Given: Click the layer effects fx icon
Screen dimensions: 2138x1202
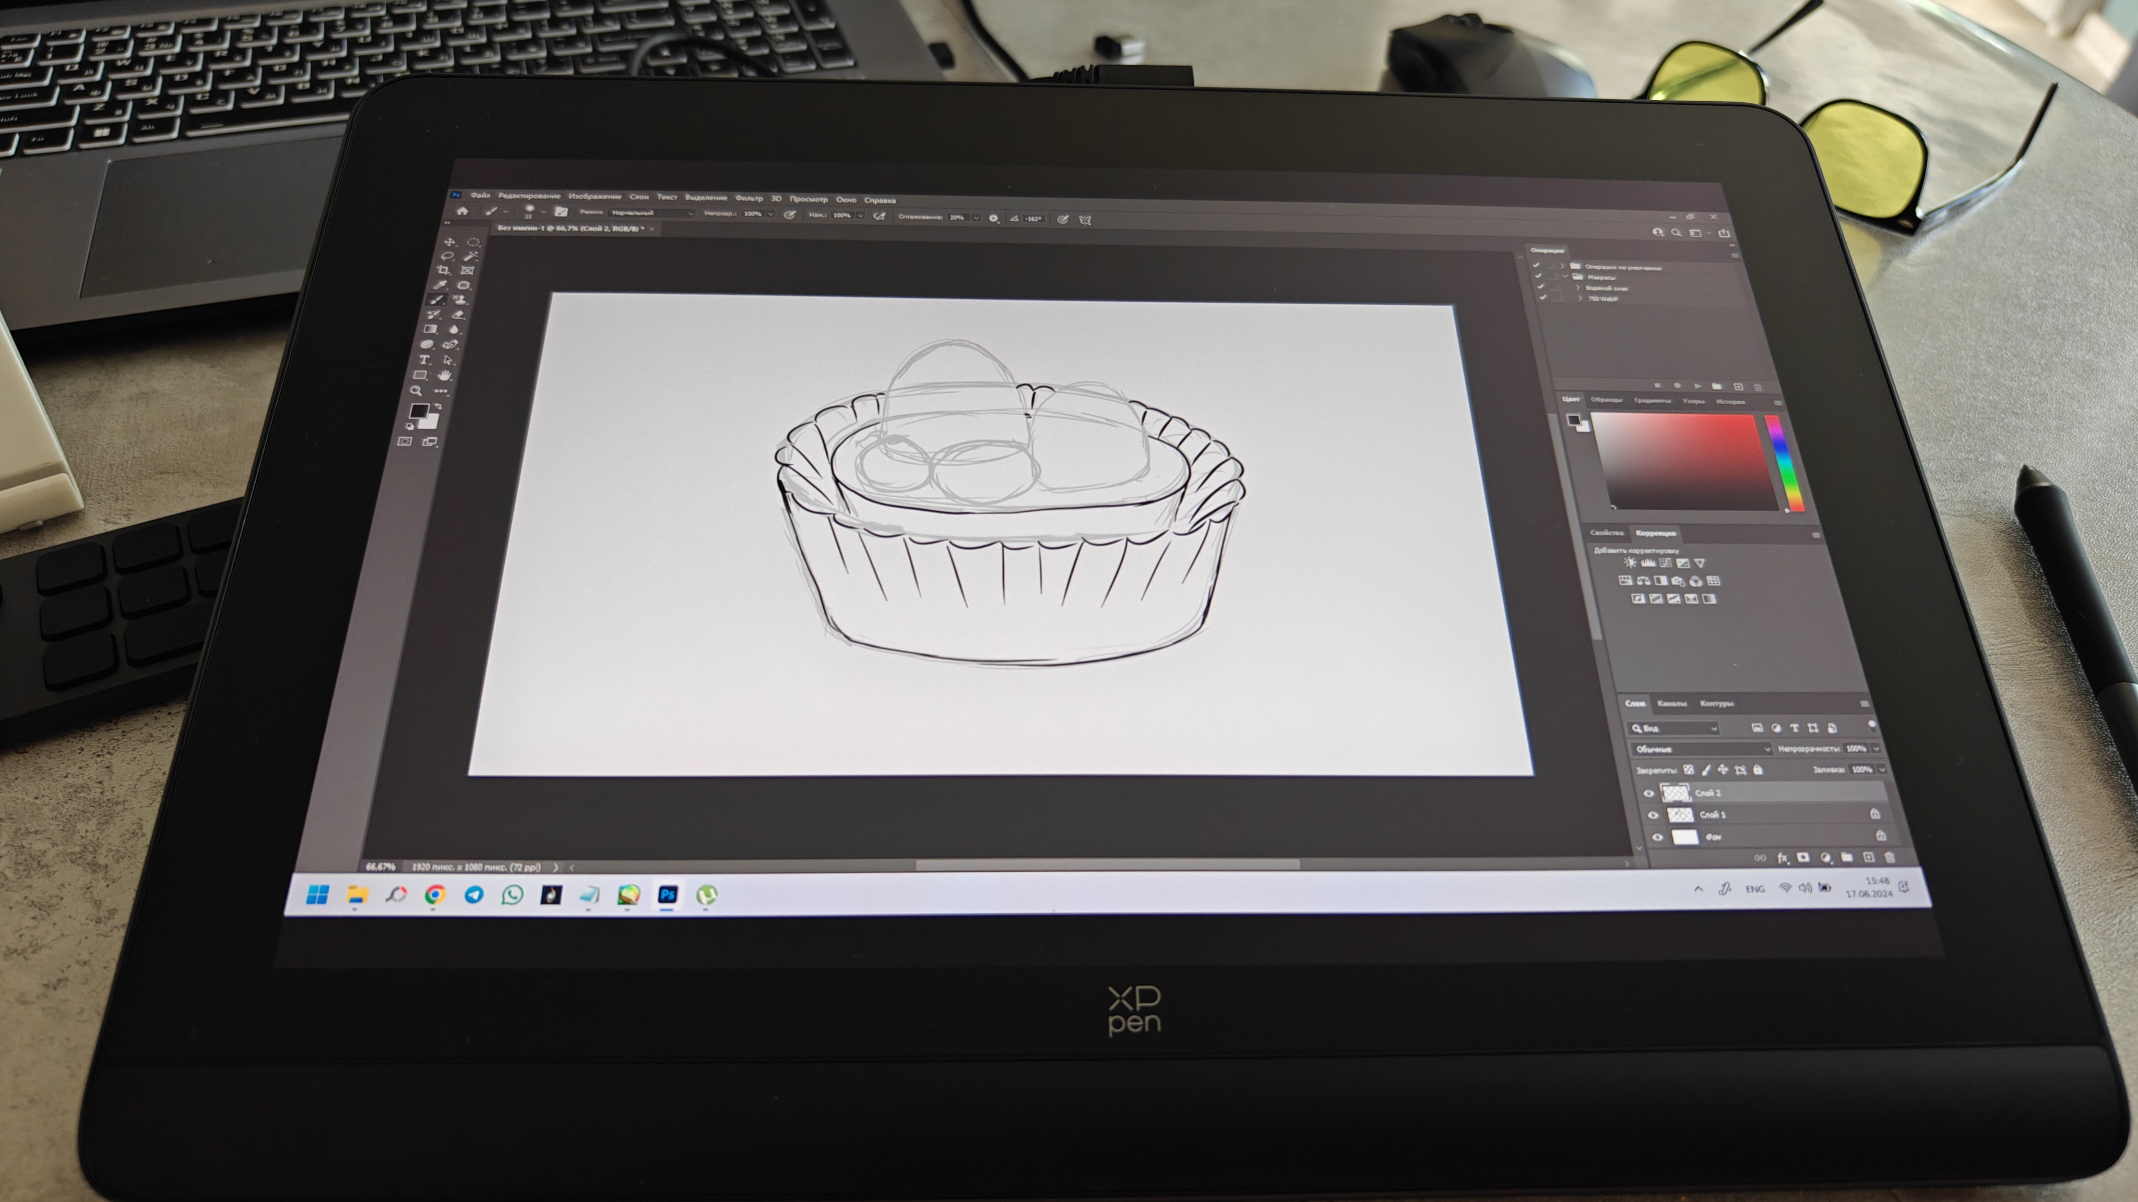Looking at the screenshot, I should 1782,858.
